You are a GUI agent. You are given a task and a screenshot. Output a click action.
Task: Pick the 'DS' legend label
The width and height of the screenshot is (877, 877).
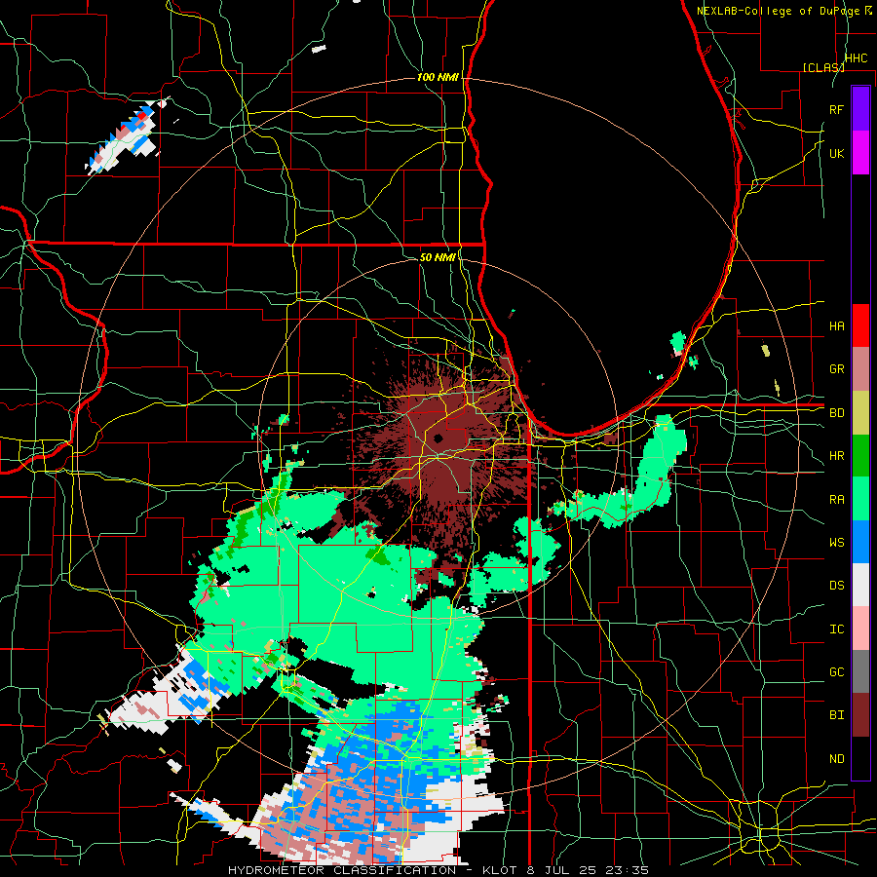(x=836, y=586)
